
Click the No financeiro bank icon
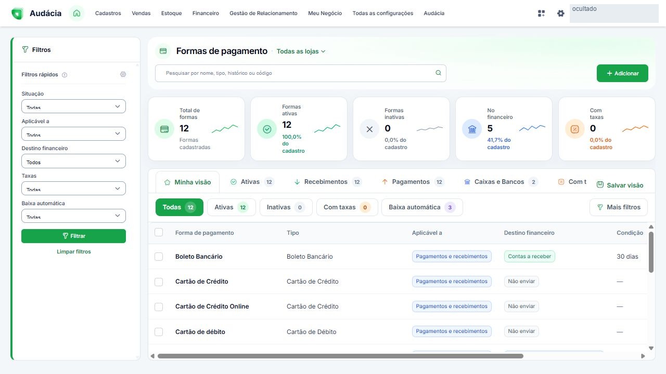click(x=472, y=129)
